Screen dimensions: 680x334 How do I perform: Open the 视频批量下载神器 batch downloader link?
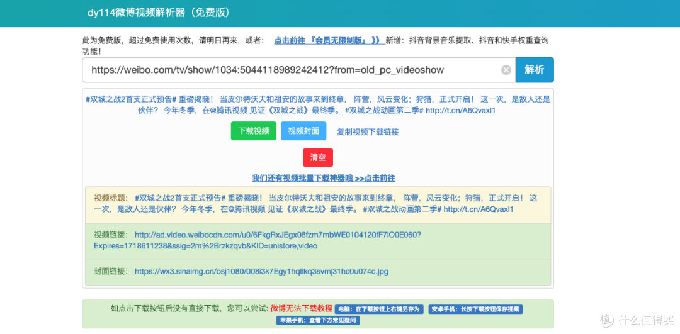coord(324,178)
